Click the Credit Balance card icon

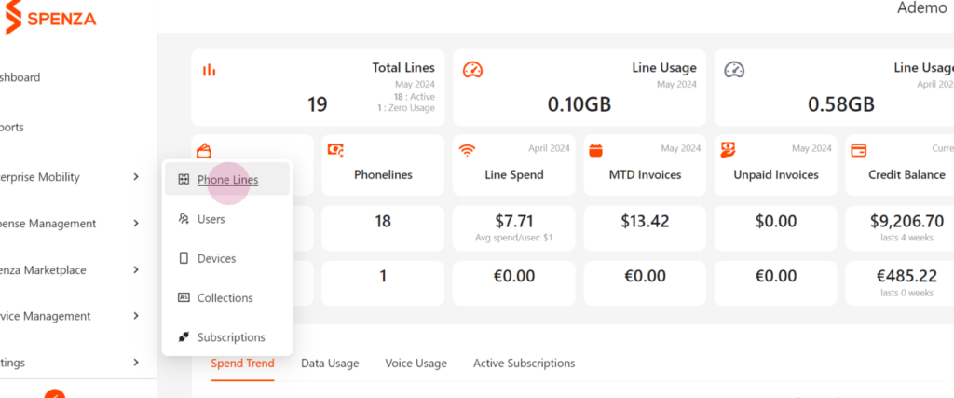[x=858, y=150]
